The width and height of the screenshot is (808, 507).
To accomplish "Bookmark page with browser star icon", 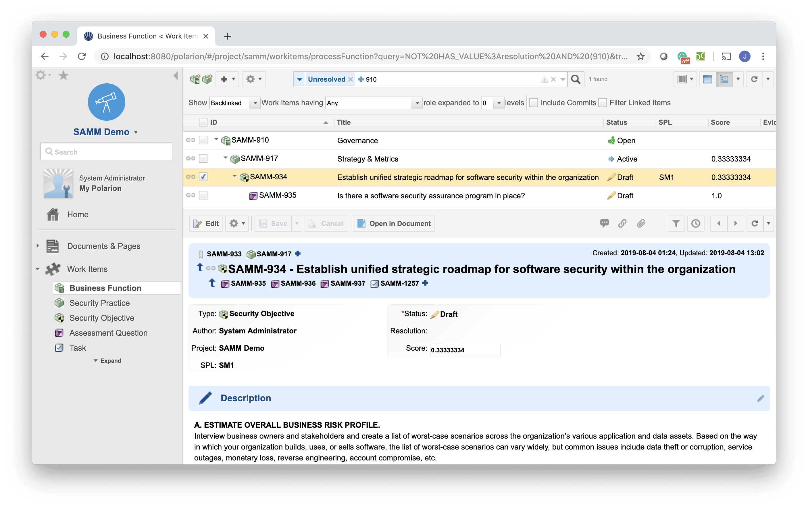I will coord(641,56).
